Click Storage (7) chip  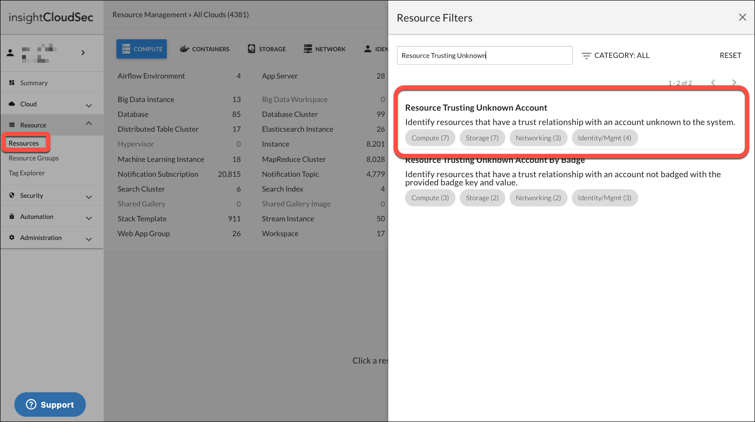click(x=482, y=138)
